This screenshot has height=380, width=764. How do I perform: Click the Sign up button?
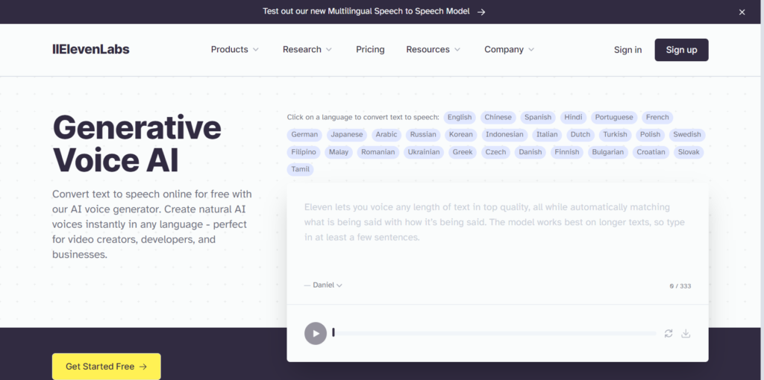pyautogui.click(x=681, y=50)
